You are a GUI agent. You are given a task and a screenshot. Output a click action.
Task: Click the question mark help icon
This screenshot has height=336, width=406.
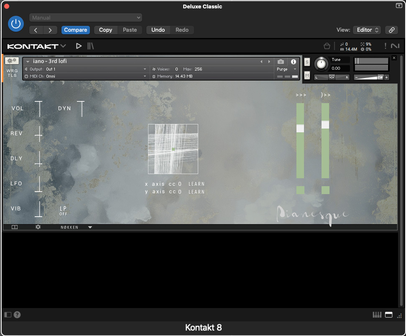17,315
